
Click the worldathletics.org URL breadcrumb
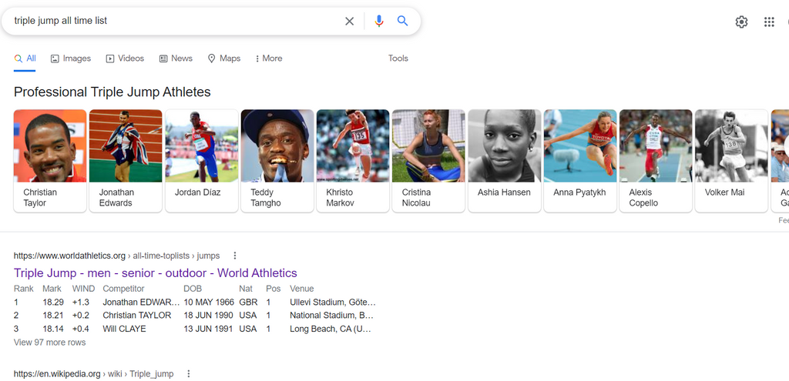tap(117, 256)
